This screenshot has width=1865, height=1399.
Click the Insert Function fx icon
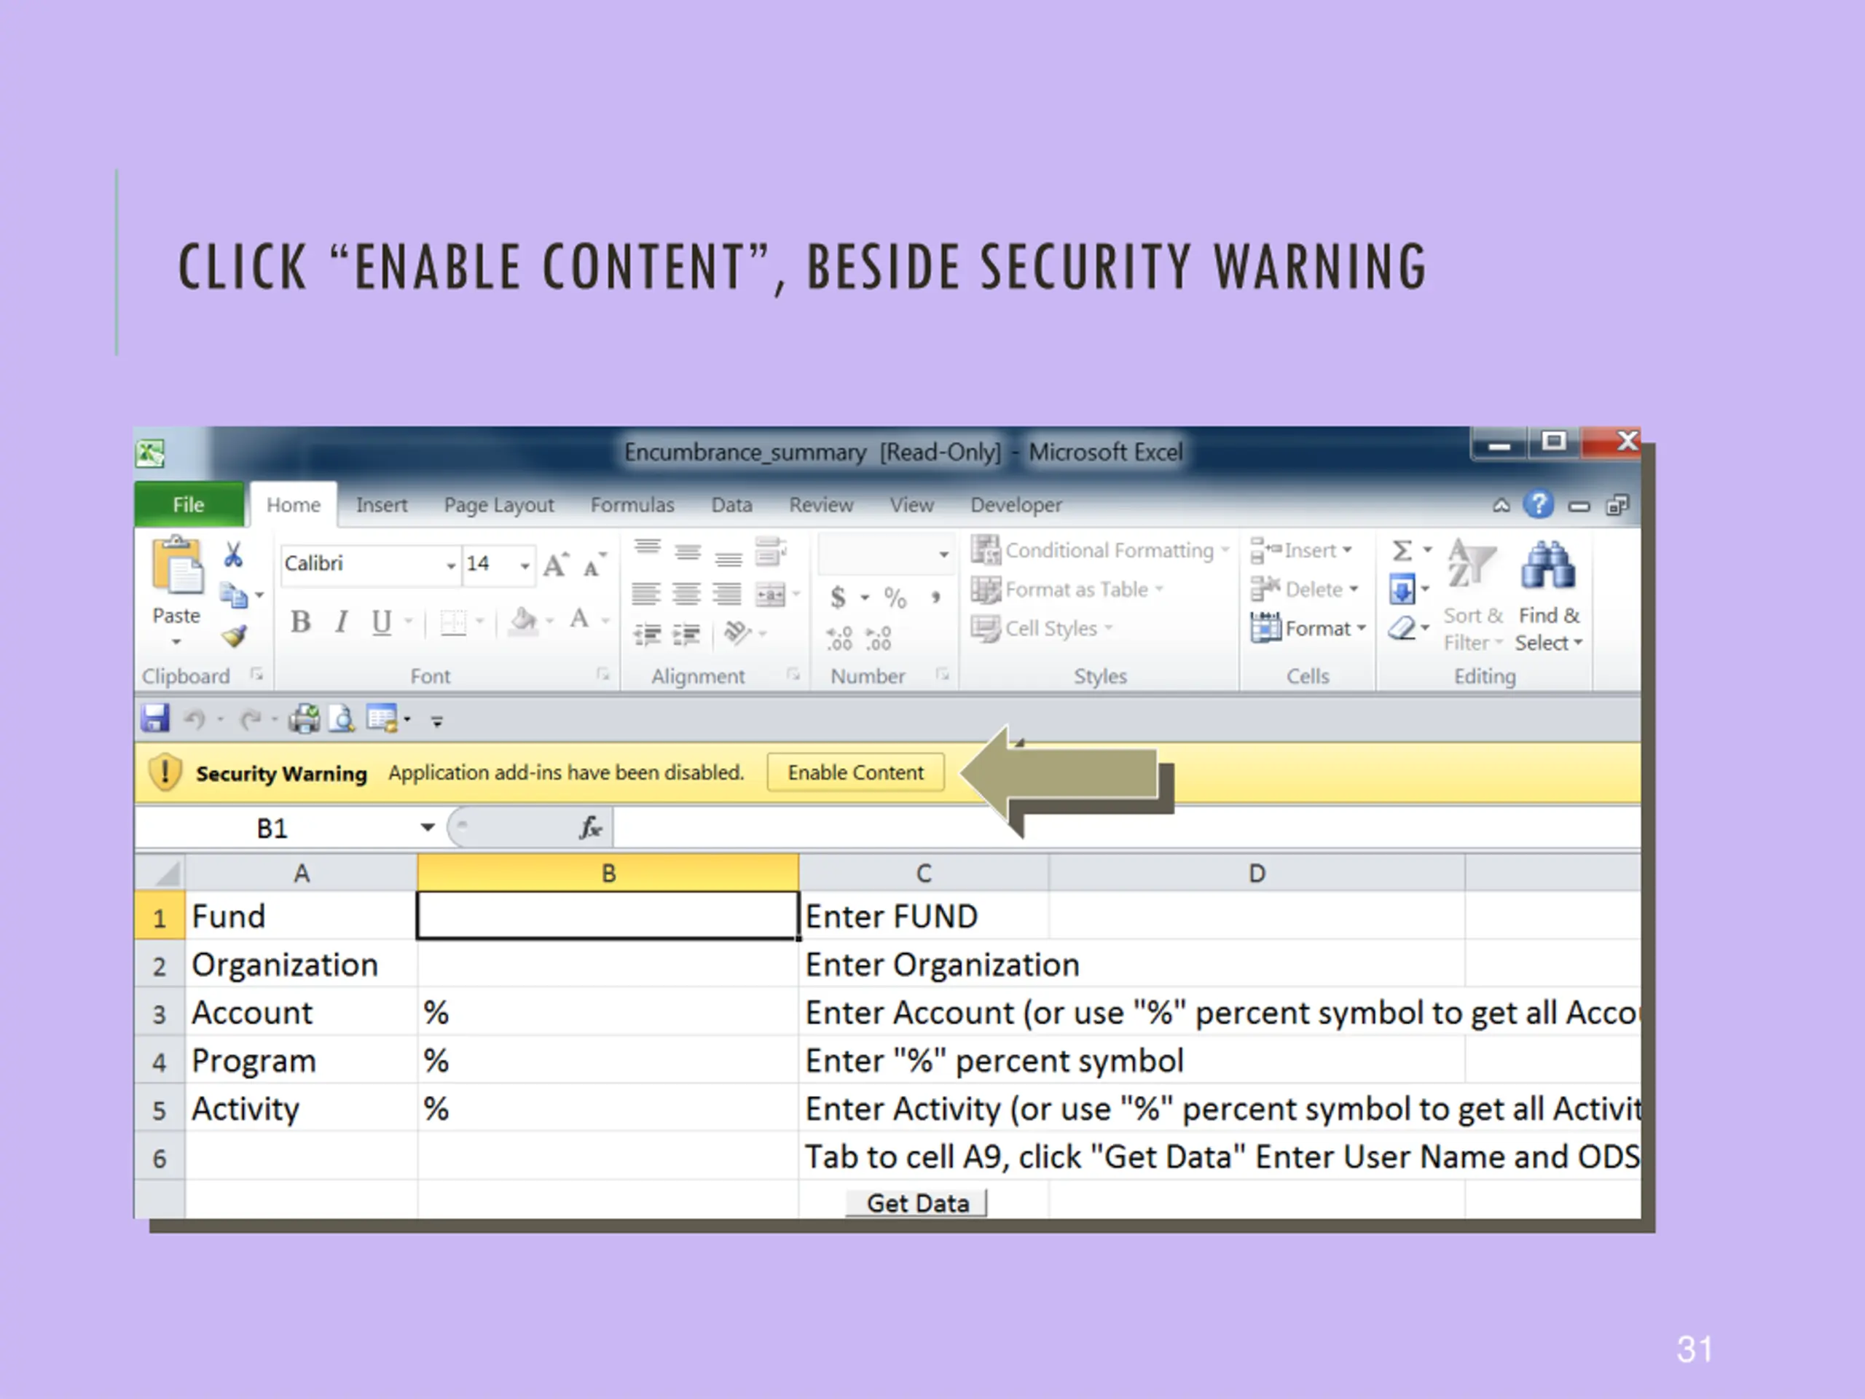click(590, 828)
